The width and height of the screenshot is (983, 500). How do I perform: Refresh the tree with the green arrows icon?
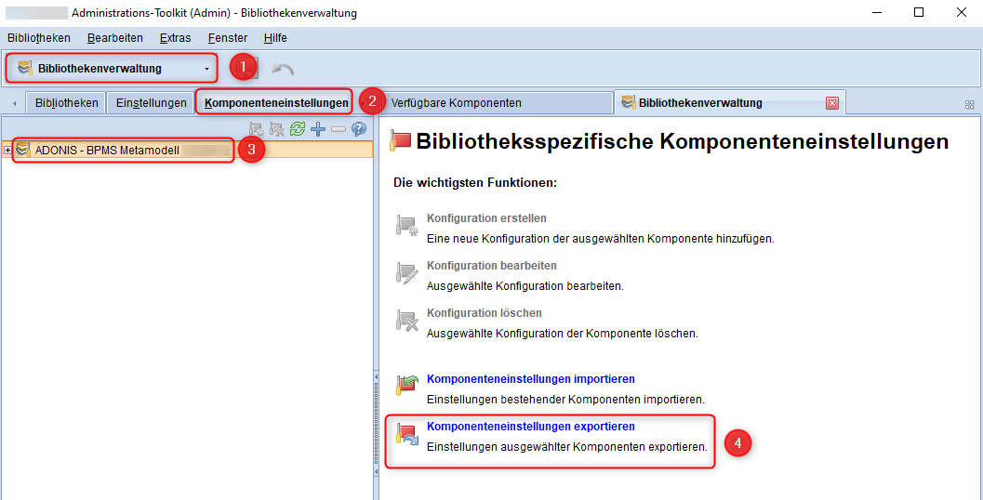point(298,130)
